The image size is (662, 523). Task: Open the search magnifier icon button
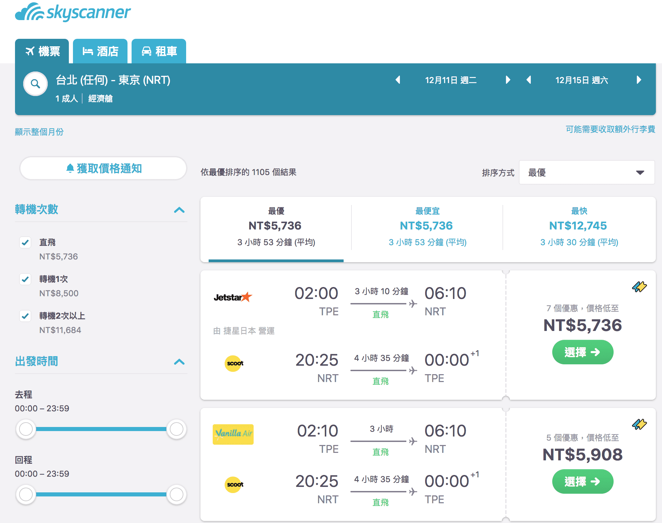(35, 83)
